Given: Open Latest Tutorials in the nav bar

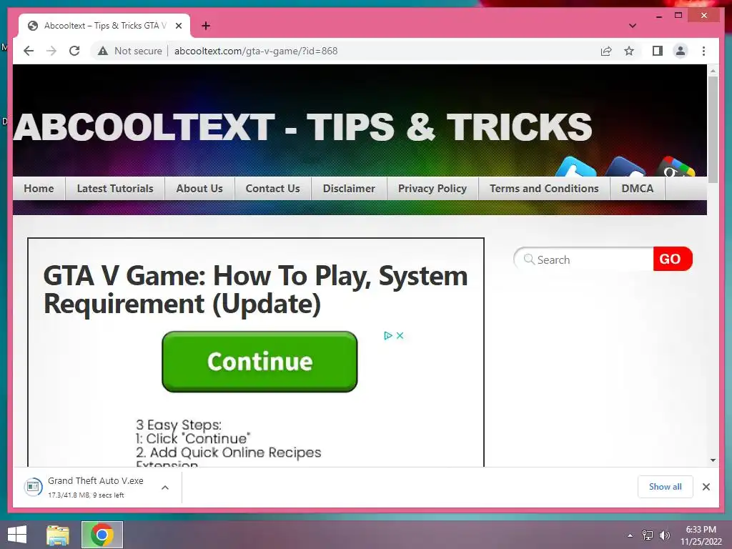Looking at the screenshot, I should 115,189.
